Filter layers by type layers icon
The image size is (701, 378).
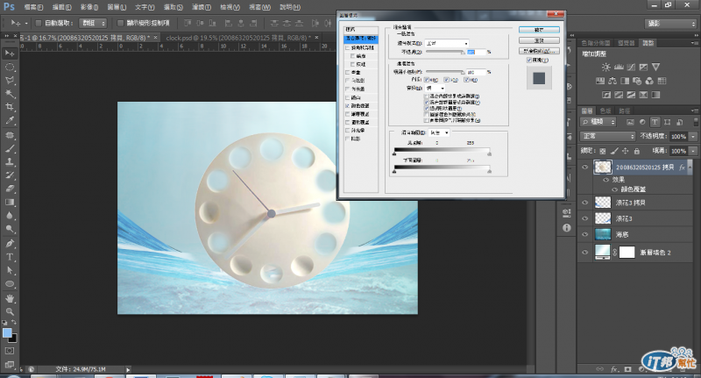655,122
